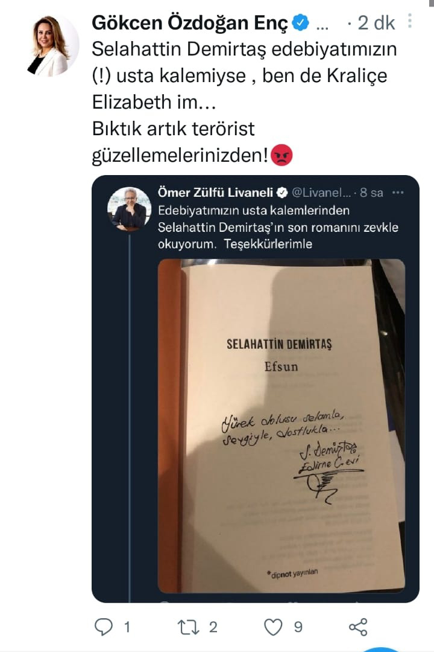This screenshot has width=434, height=652.
Task: Tap the reply speech bubble icon
Action: click(104, 627)
